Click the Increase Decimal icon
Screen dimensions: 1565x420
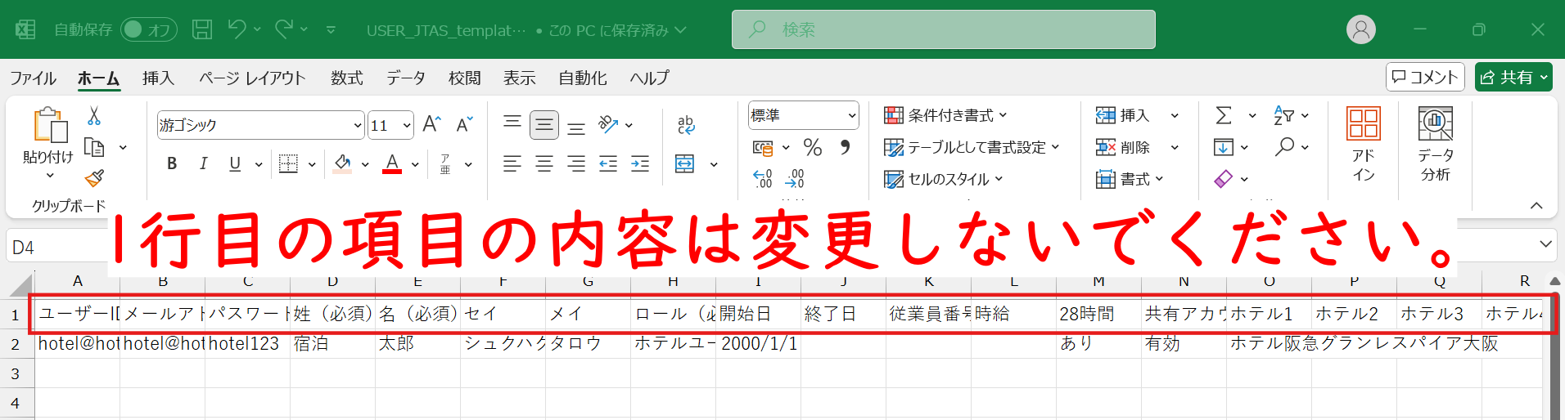pos(763,178)
